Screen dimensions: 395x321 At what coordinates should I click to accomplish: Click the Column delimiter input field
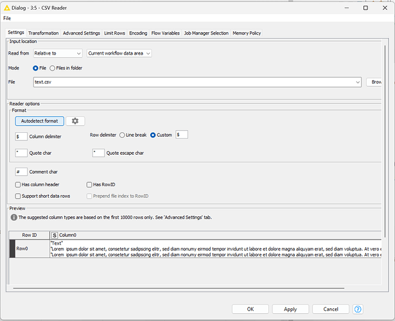[x=21, y=137]
